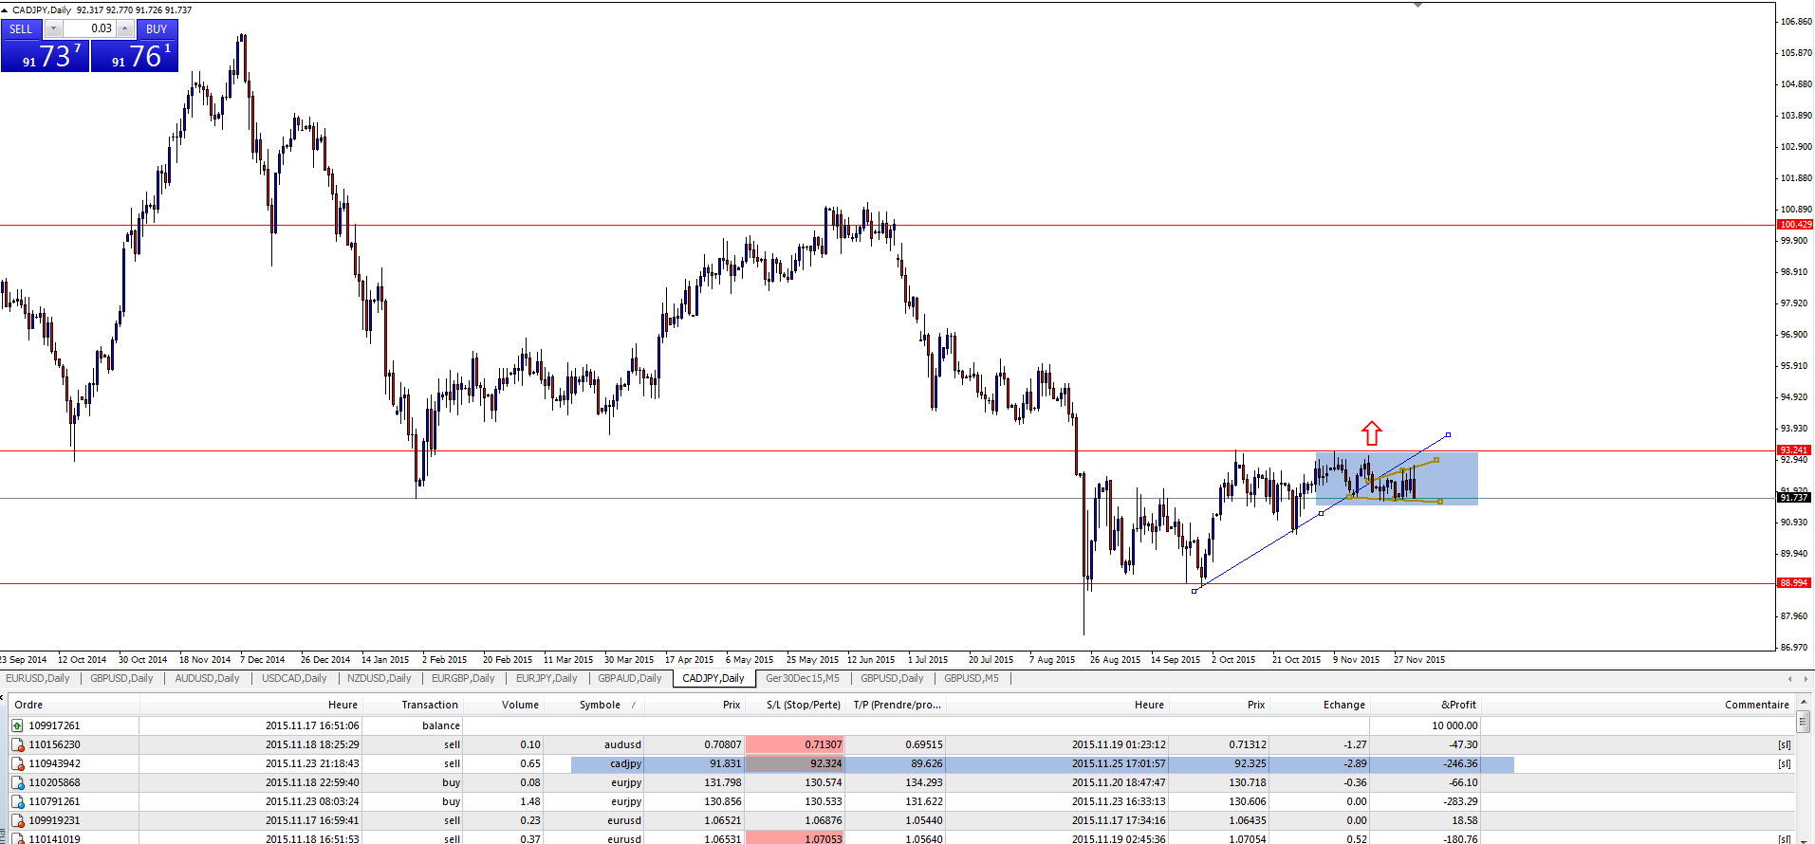The width and height of the screenshot is (1815, 844).
Task: Increase lot volume with the up arrow
Action: coord(124,28)
